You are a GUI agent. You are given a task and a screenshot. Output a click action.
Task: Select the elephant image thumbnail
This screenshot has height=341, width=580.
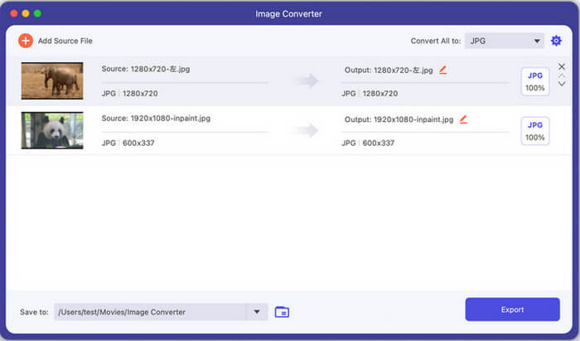(x=51, y=81)
